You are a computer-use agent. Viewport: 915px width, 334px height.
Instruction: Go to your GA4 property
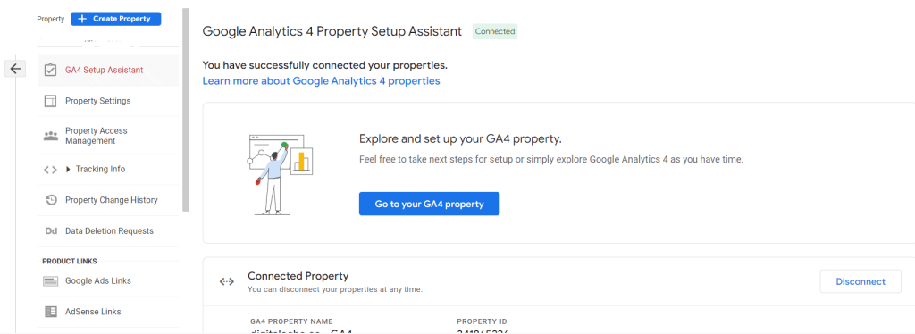pos(429,204)
